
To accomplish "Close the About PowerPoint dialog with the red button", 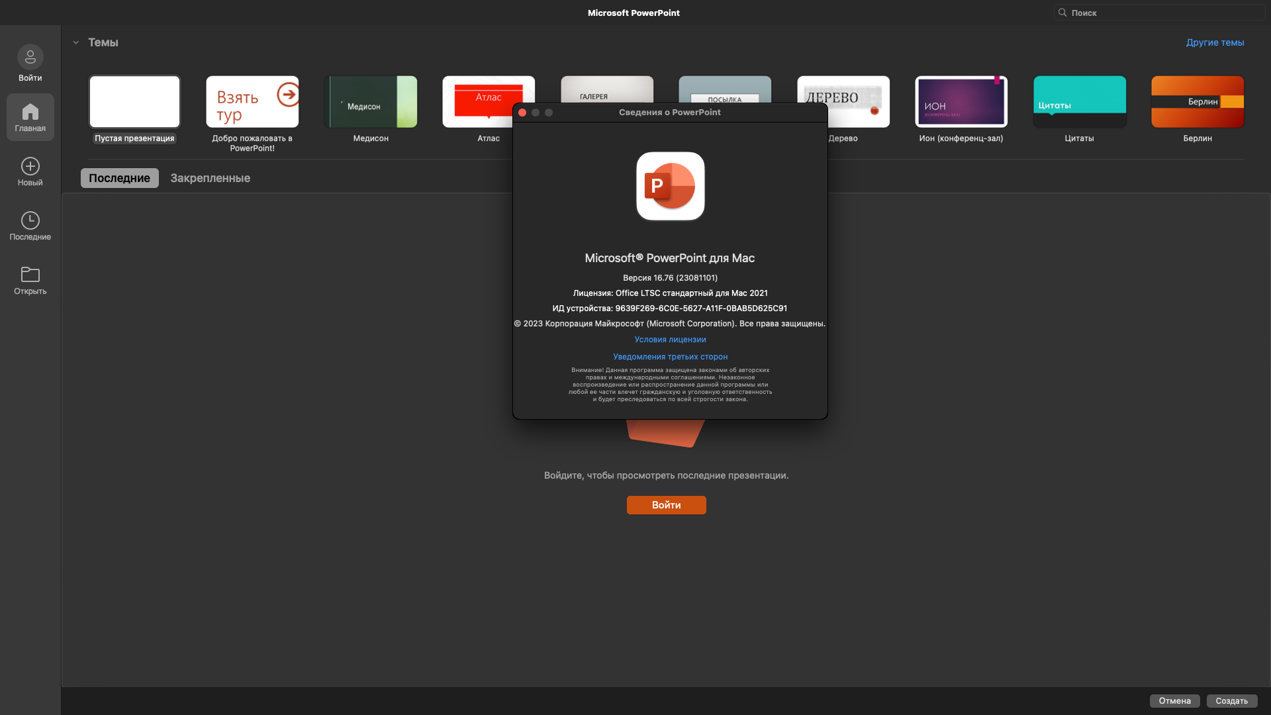I will click(x=522, y=113).
